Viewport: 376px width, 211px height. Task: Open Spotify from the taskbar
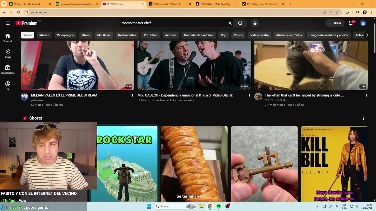click(219, 206)
